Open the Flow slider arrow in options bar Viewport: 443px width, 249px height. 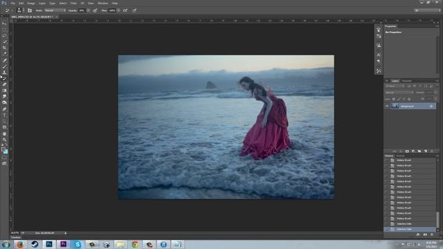[x=118, y=10]
